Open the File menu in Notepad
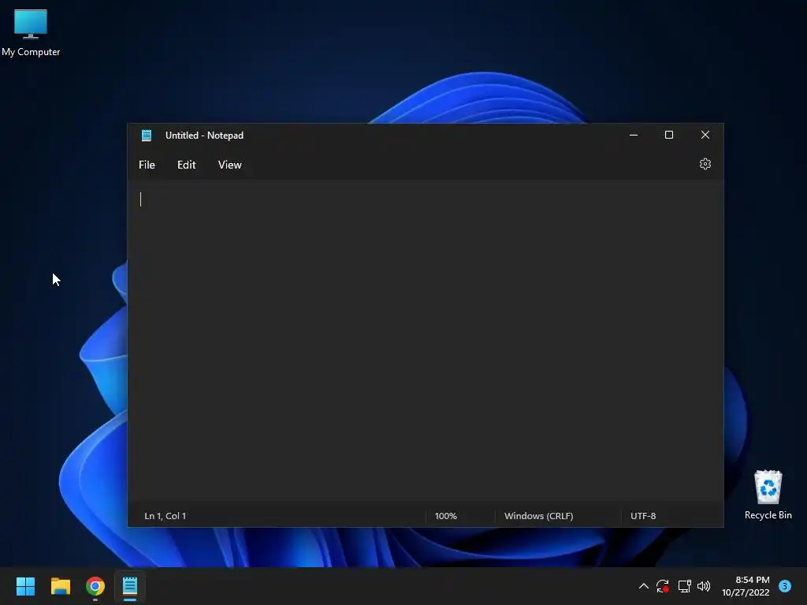 click(147, 165)
